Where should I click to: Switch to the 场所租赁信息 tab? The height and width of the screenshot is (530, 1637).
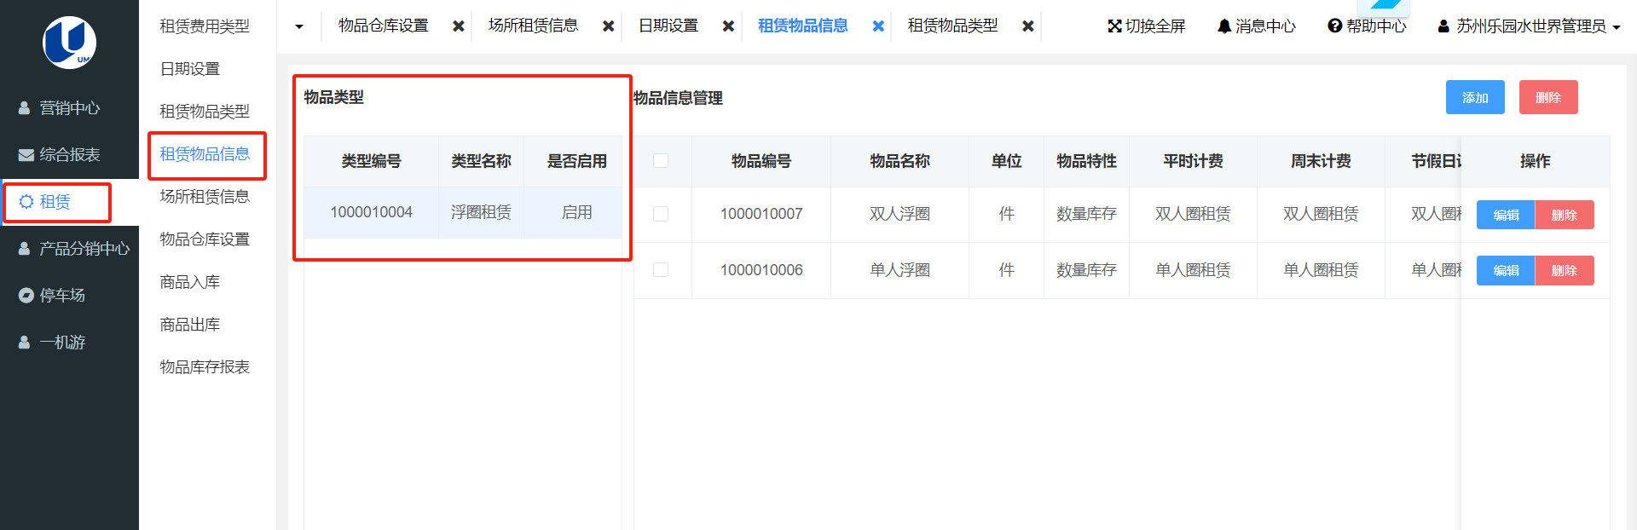pos(533,26)
